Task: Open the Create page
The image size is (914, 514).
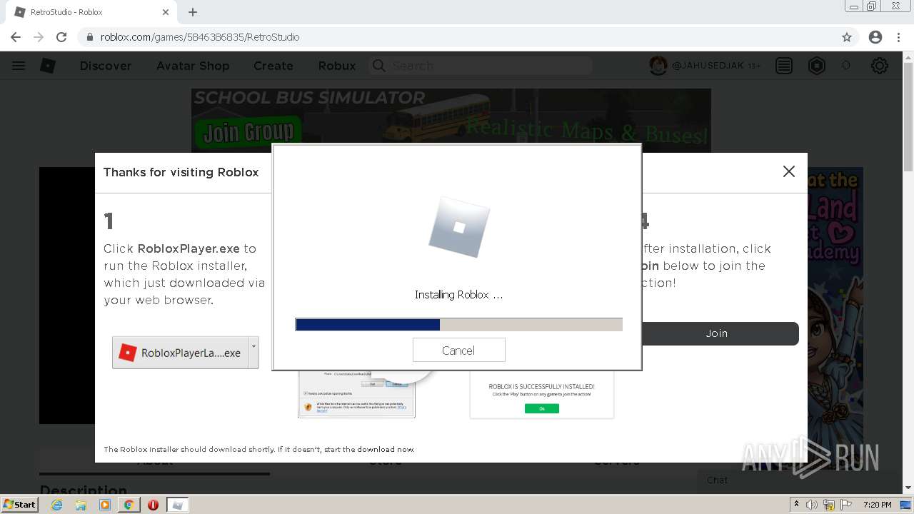Action: point(273,66)
